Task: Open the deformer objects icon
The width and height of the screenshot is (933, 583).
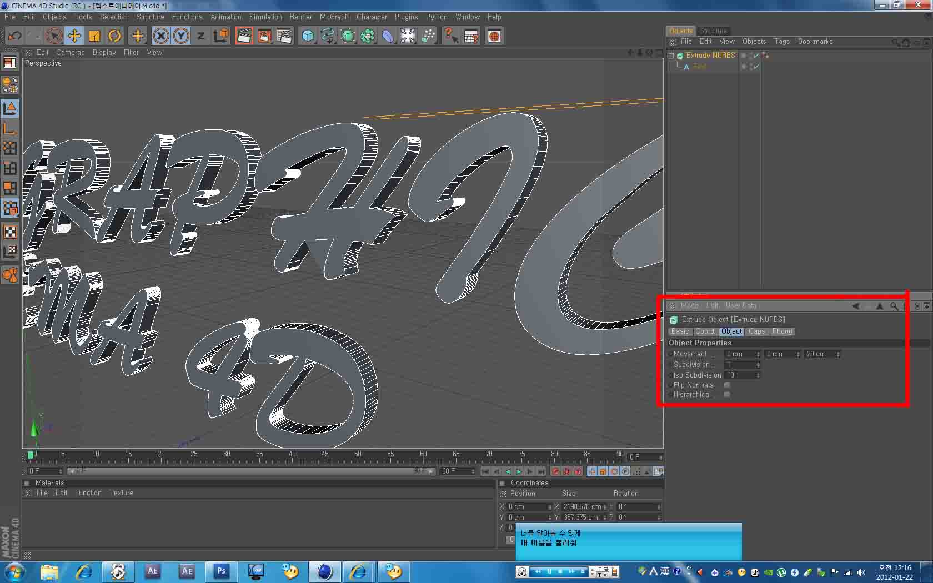Action: click(x=388, y=36)
